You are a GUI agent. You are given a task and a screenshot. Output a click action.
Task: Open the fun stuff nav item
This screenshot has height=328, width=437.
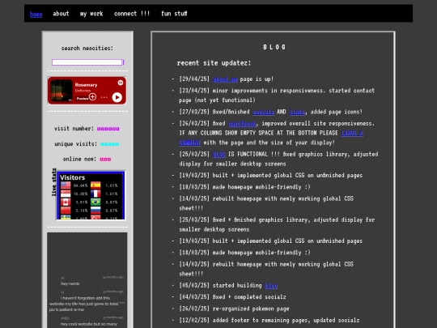click(174, 14)
